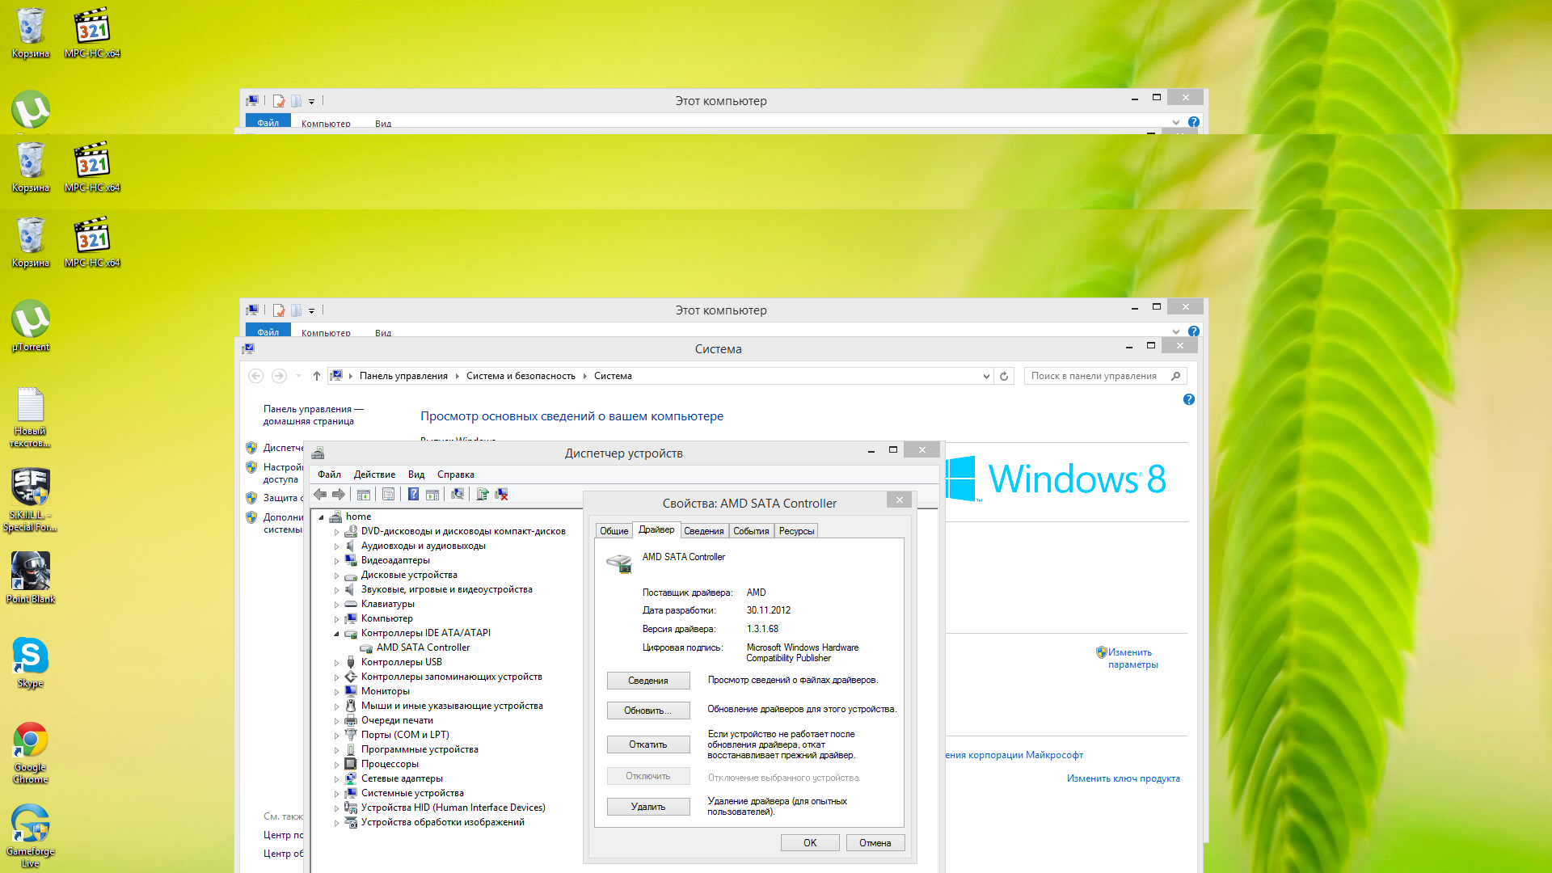Click the show/hide console tree icon
This screenshot has width=1552, height=873.
coord(364,494)
